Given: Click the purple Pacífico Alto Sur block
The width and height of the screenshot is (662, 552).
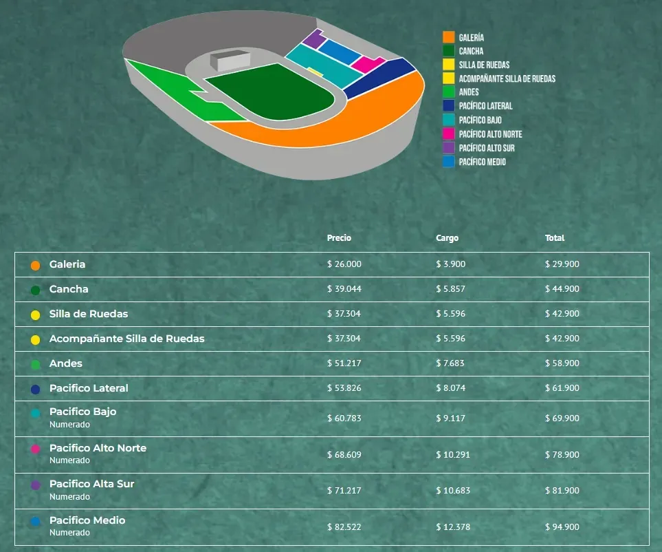Looking at the screenshot, I should [313, 39].
